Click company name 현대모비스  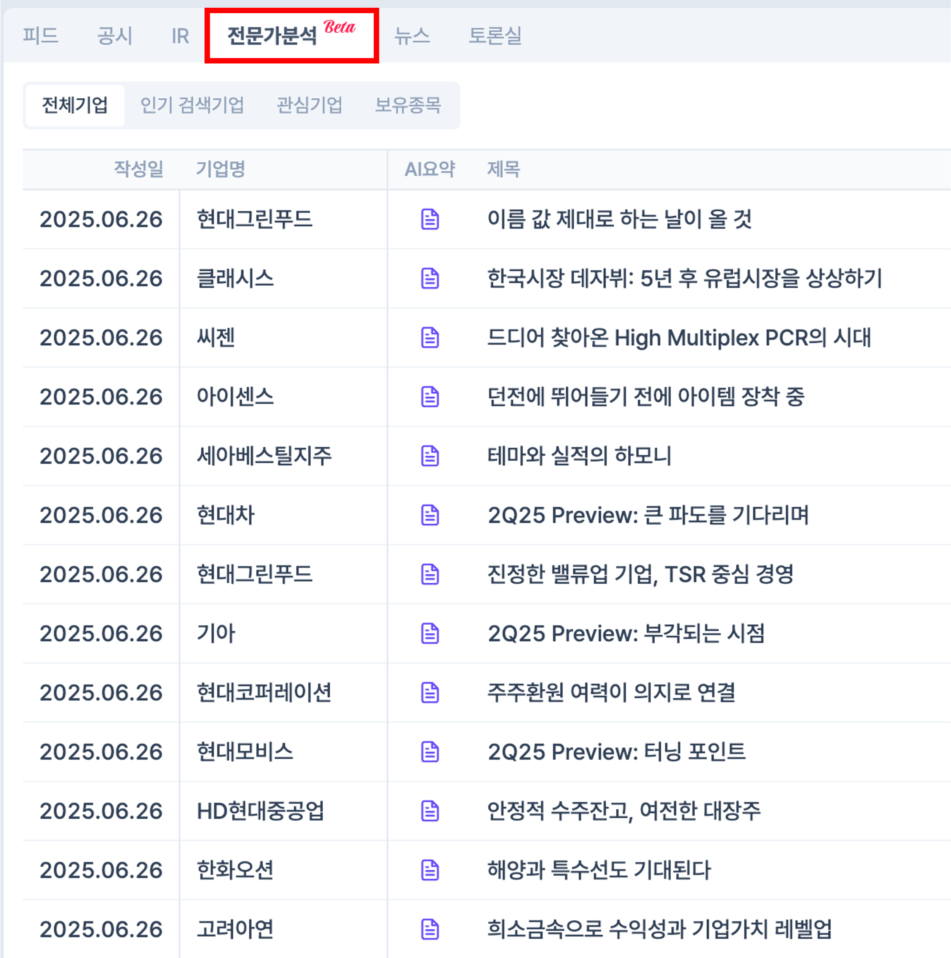click(x=245, y=752)
